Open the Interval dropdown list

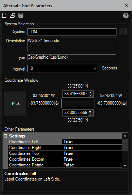tap(95, 69)
